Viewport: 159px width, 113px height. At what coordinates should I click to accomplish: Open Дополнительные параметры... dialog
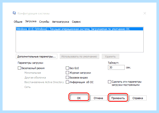pyautogui.click(x=36, y=56)
